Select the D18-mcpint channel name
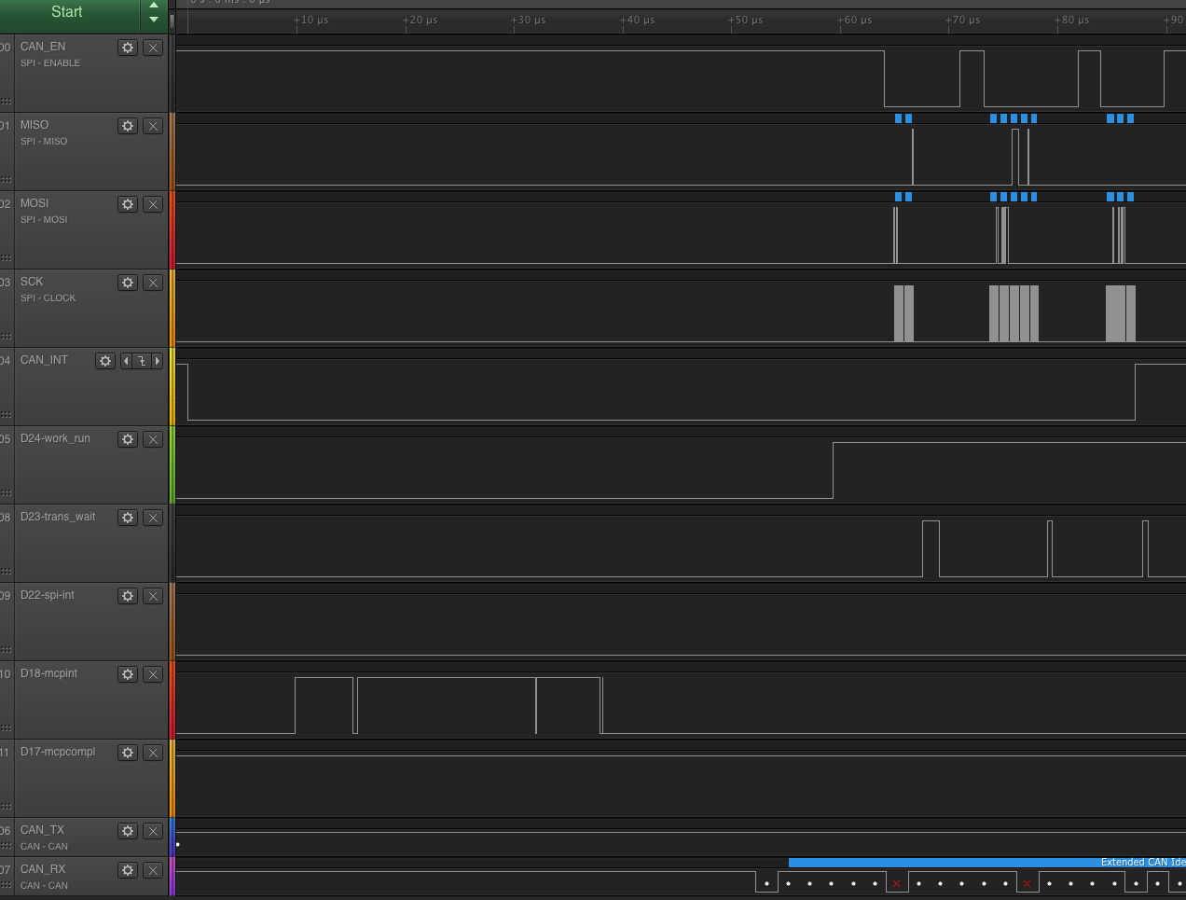The width and height of the screenshot is (1186, 900). (x=48, y=673)
